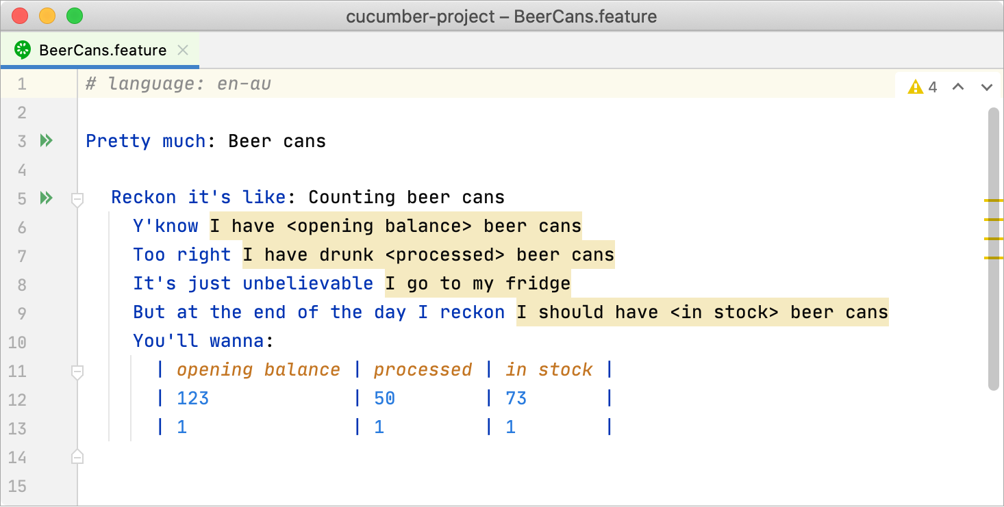Click the warning count "4" indicator
The height and width of the screenshot is (507, 1004).
(x=933, y=87)
